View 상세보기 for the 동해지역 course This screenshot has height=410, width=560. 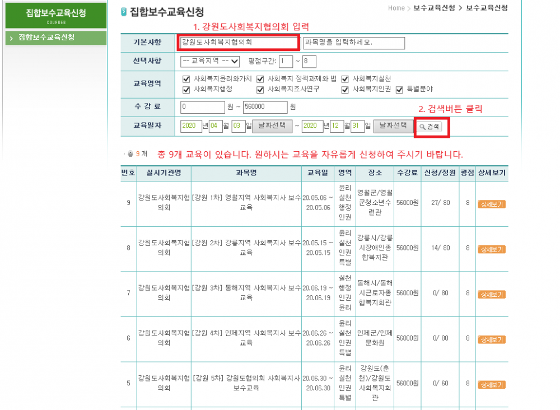coord(492,295)
